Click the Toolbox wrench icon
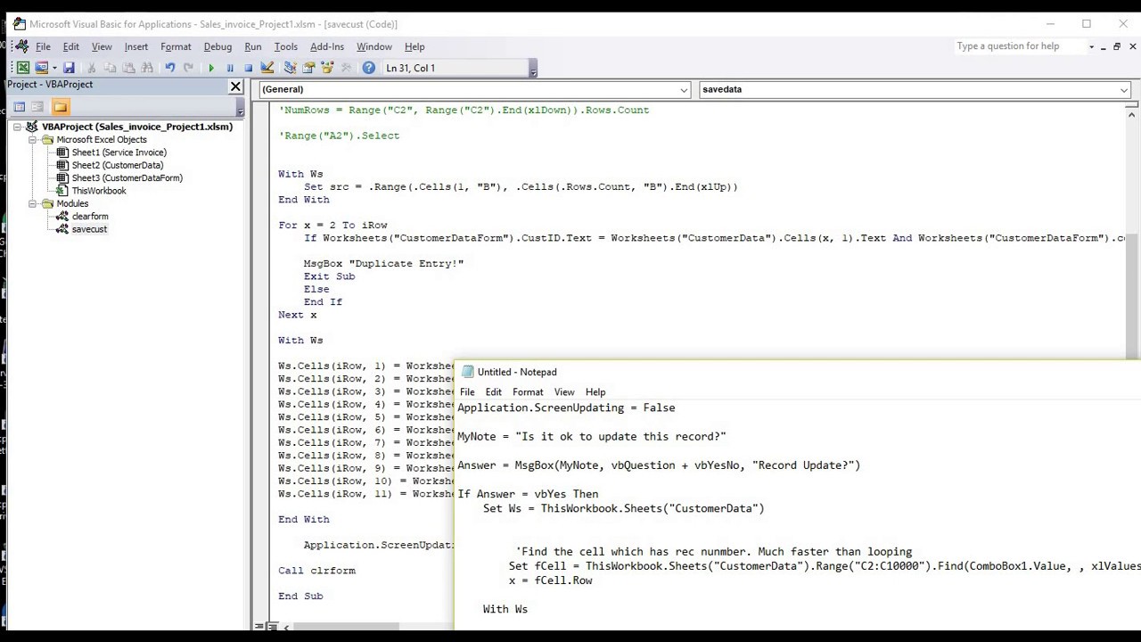The width and height of the screenshot is (1141, 642). 346,68
